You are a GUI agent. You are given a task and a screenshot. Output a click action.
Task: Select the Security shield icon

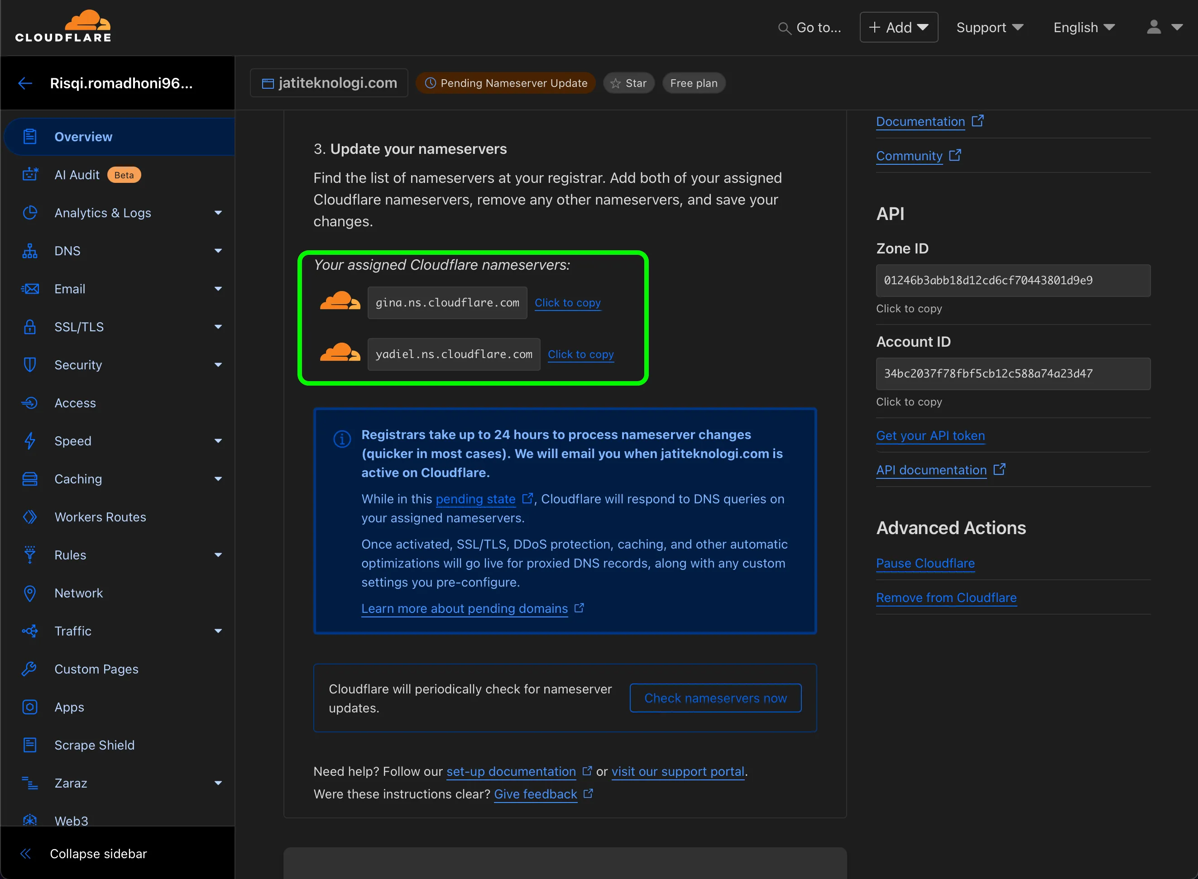click(x=30, y=364)
